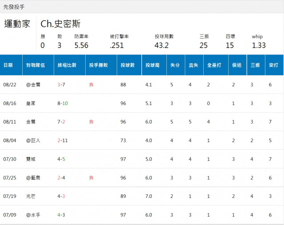This screenshot has height=225, width=284.
Task: Open the 皇家 opponent link
Action: 31,103
